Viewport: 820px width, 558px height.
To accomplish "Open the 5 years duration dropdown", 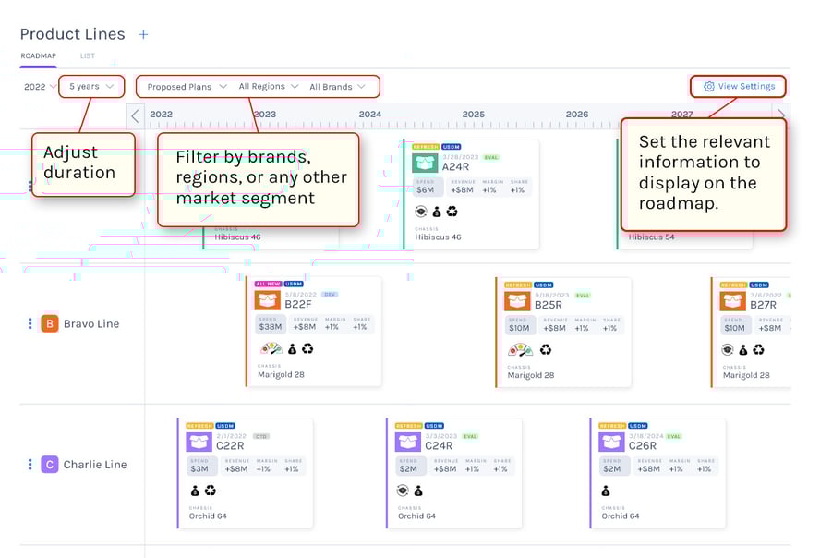I will coord(91,86).
